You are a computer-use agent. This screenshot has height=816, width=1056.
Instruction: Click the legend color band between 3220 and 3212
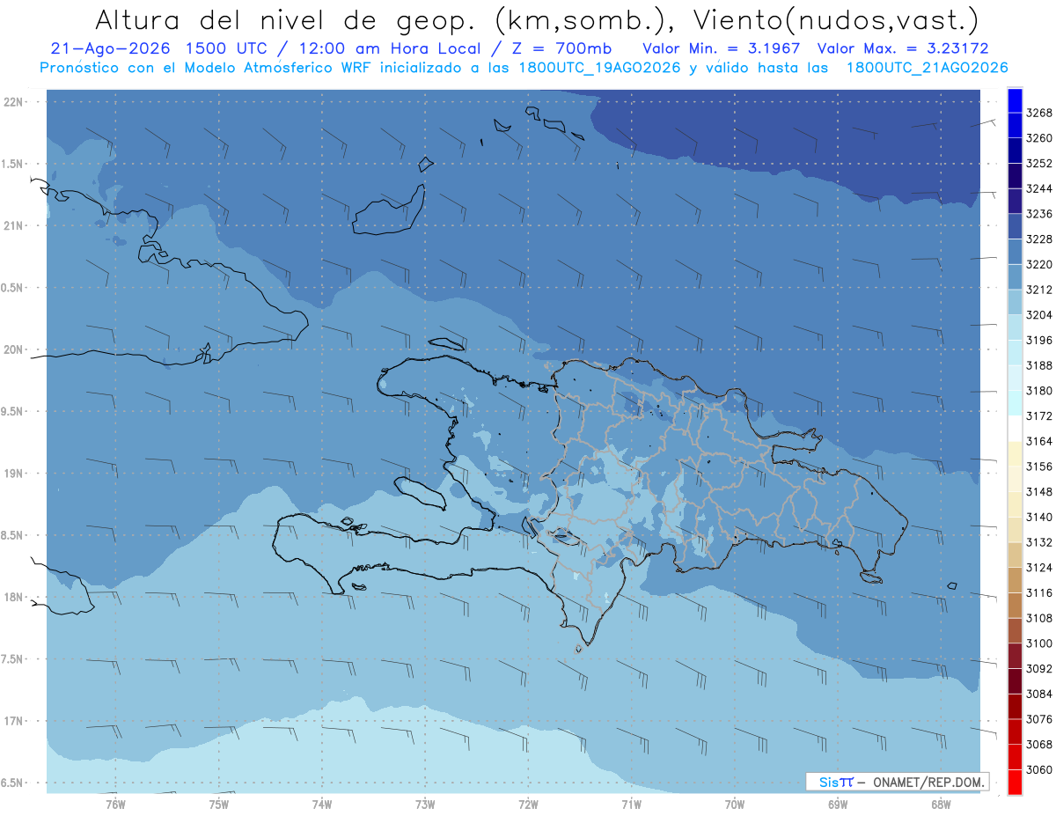(1015, 277)
